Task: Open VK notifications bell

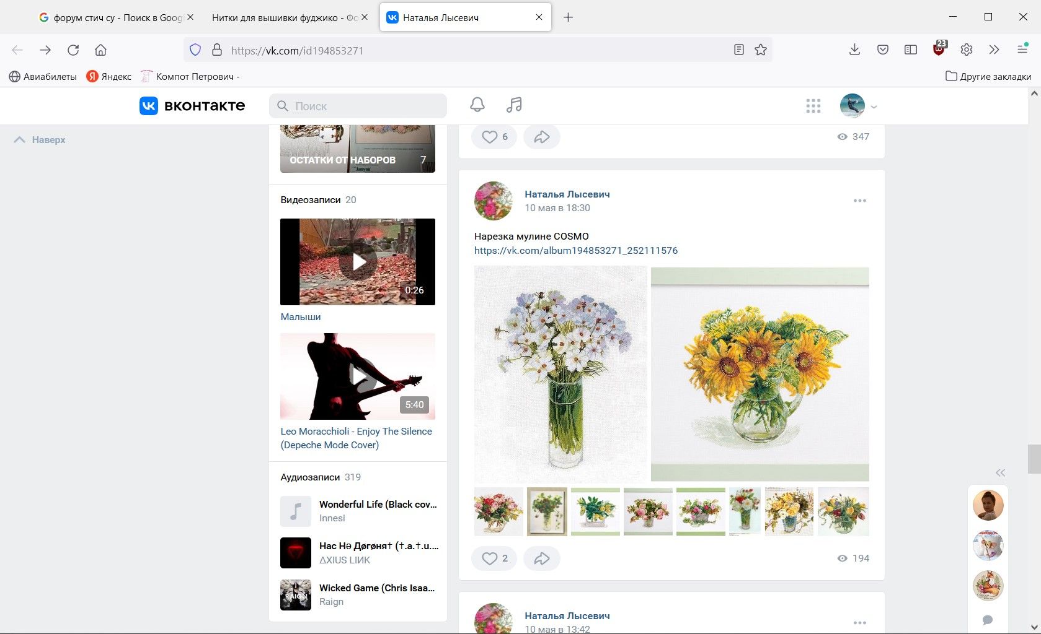Action: (x=477, y=105)
